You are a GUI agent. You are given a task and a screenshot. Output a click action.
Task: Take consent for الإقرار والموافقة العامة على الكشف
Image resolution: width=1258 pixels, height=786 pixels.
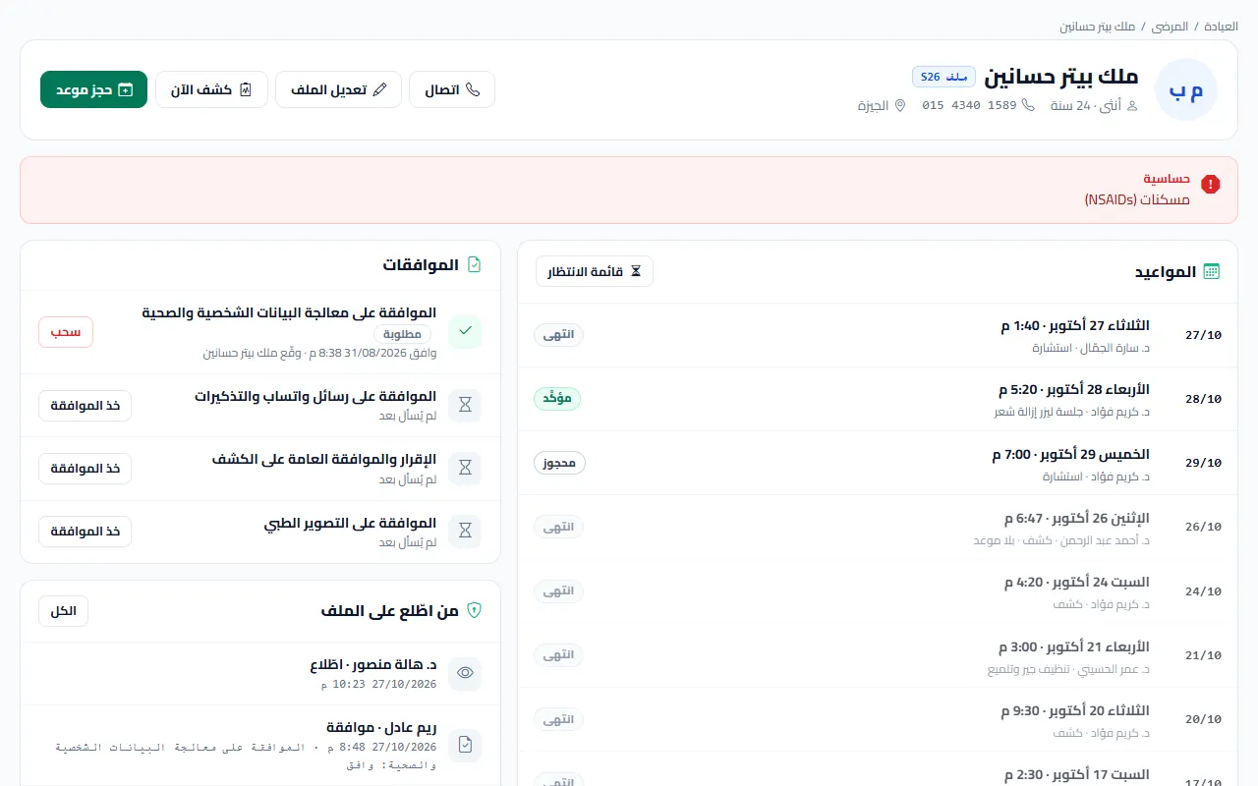tap(85, 469)
